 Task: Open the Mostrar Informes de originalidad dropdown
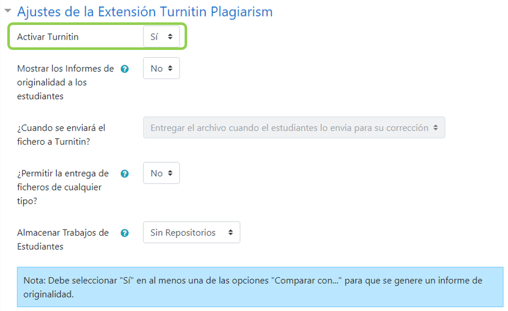161,68
